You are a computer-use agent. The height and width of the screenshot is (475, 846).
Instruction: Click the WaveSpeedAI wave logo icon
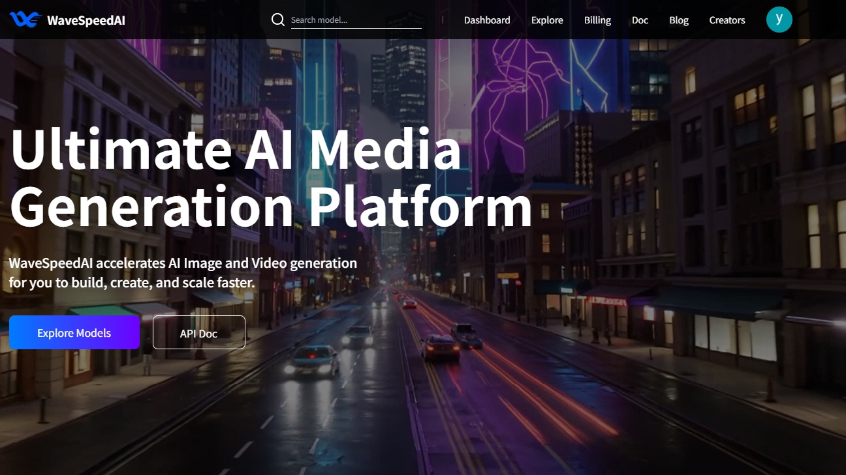click(25, 20)
